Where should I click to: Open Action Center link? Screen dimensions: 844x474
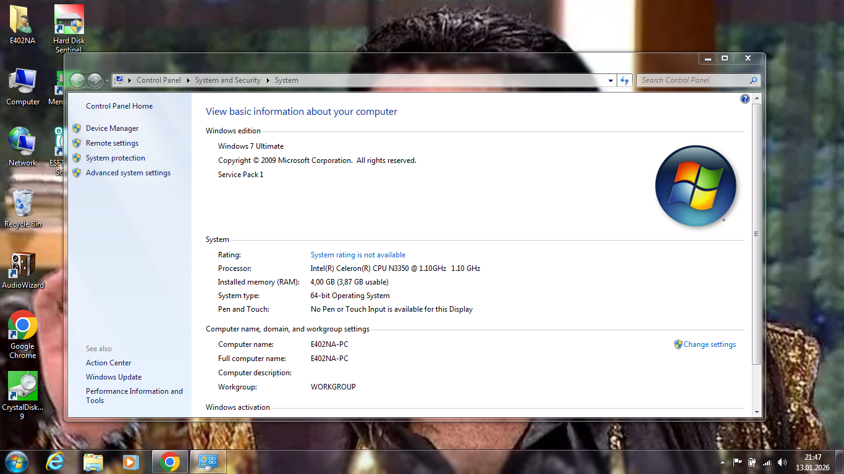[x=109, y=363]
